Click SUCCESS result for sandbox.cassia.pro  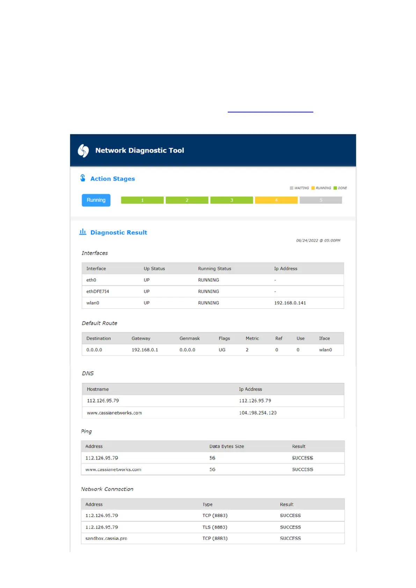coord(290,538)
